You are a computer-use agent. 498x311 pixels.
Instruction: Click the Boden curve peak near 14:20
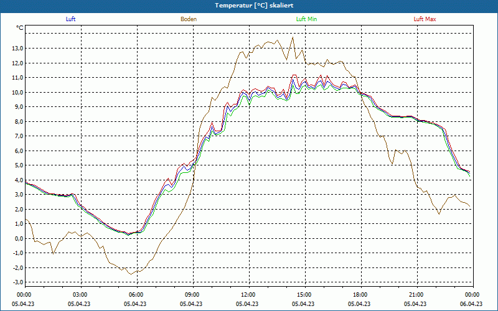pyautogui.click(x=293, y=37)
